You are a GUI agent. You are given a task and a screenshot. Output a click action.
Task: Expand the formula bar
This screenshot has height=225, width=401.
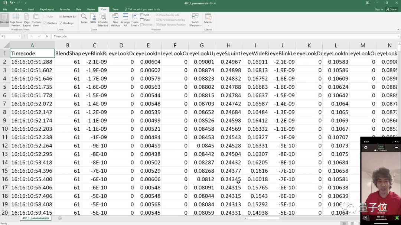(x=398, y=36)
